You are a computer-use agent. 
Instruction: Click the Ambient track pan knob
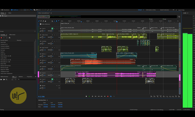(x=51, y=69)
